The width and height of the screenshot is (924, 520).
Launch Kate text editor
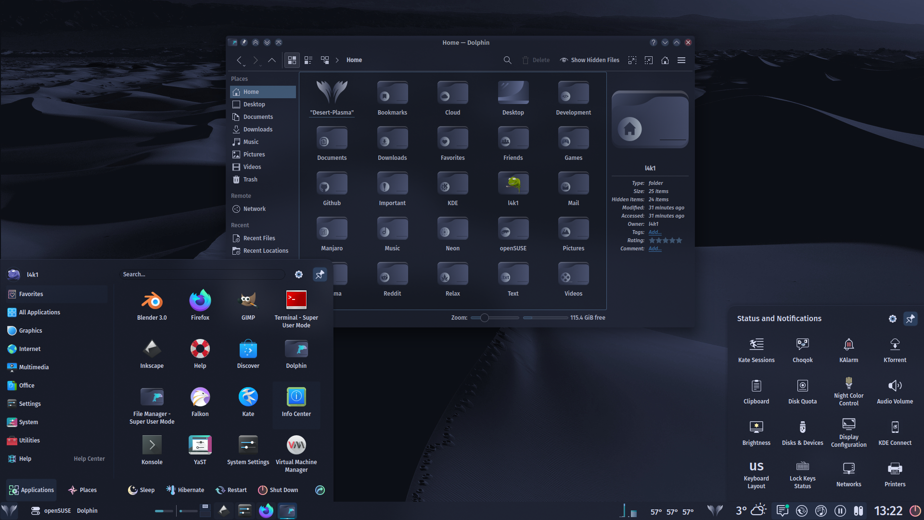(x=248, y=402)
